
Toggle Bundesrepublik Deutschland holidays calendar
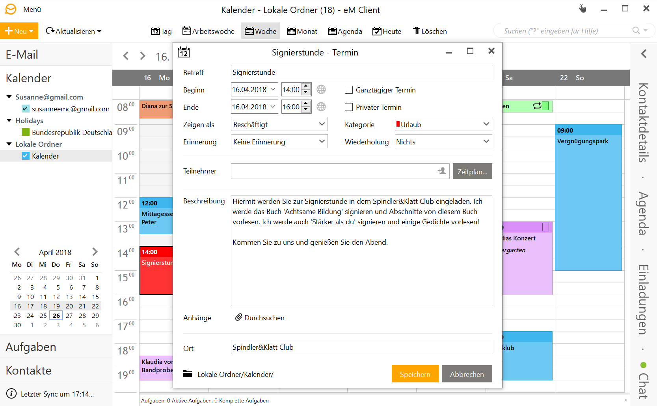(26, 132)
